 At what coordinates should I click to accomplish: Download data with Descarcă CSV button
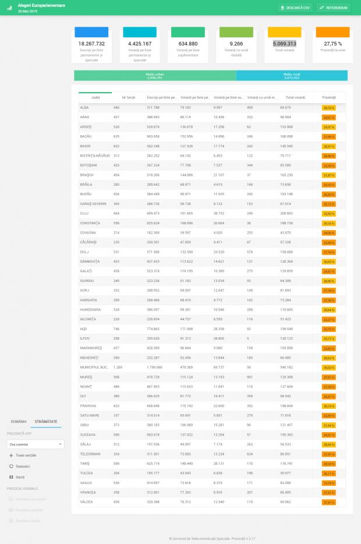pos(295,8)
